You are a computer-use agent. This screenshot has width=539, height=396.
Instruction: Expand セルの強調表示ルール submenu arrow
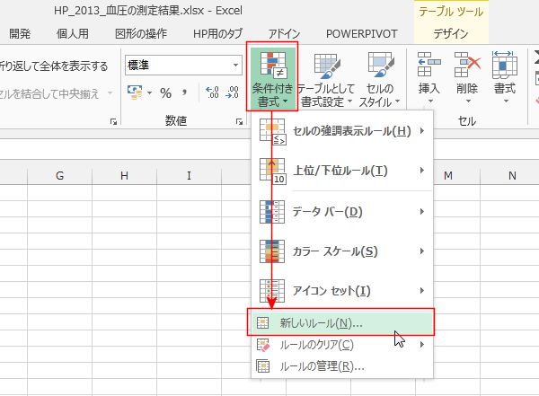point(422,130)
